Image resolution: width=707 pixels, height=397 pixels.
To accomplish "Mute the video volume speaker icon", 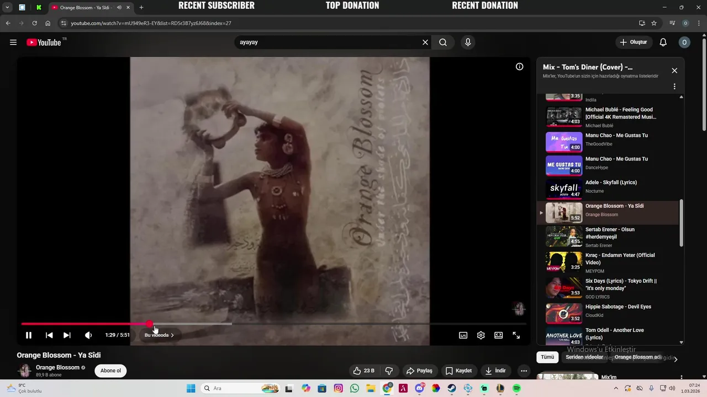I will 88,335.
